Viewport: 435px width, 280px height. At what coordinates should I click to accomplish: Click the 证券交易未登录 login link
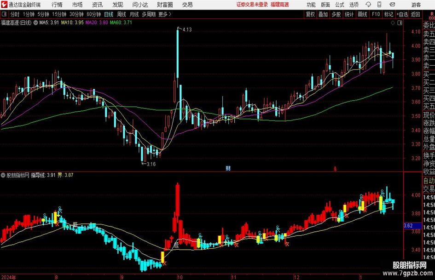[252, 5]
